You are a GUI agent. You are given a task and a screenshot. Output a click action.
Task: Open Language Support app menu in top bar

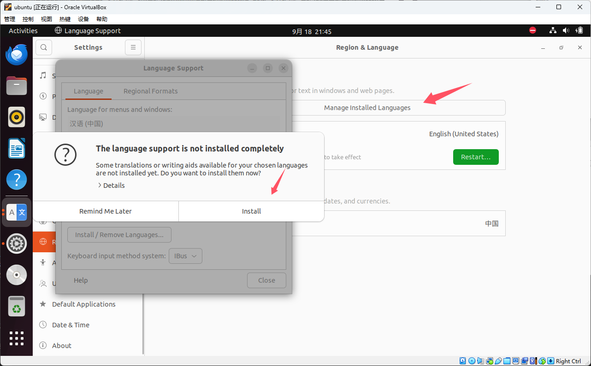pyautogui.click(x=88, y=31)
